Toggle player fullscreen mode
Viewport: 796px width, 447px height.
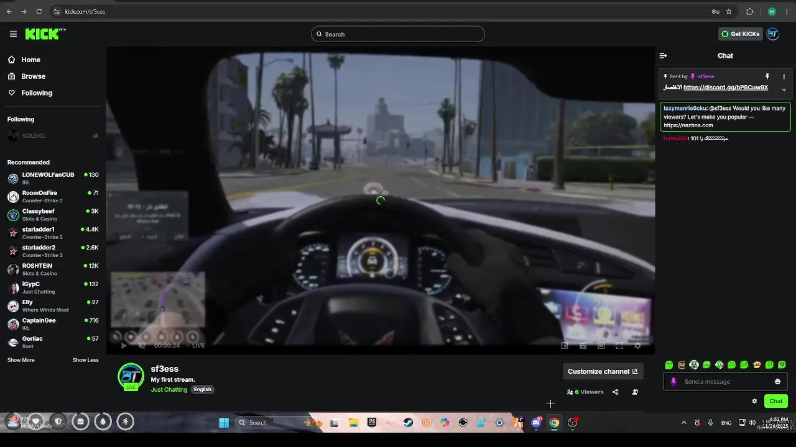point(619,346)
